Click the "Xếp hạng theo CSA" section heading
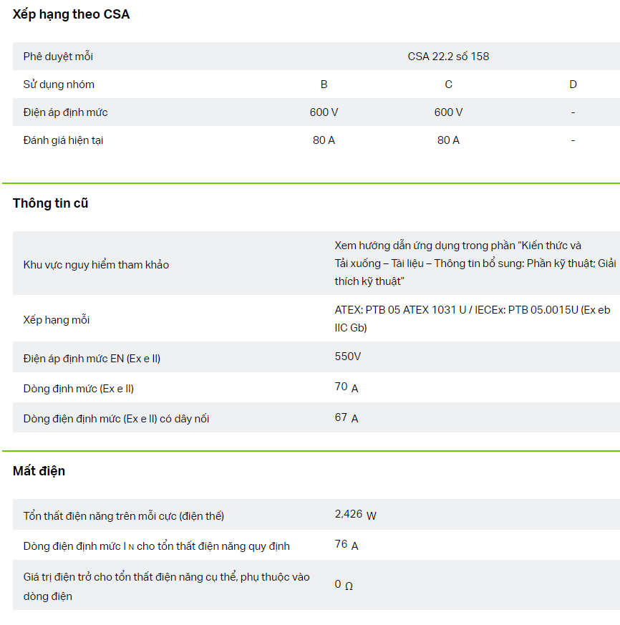This screenshot has width=620, height=625. coord(71,14)
